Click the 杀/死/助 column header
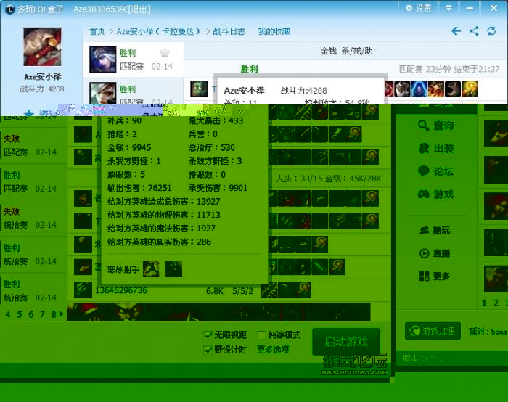Screen dimensions: 508x402 coord(357,51)
